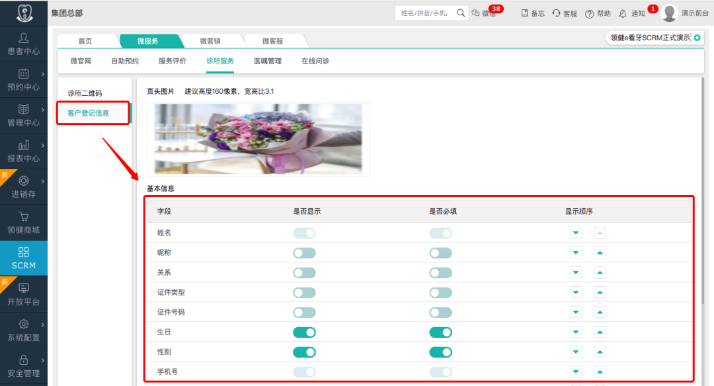Move 姓名 field down in order
This screenshot has width=714, height=386.
(576, 233)
